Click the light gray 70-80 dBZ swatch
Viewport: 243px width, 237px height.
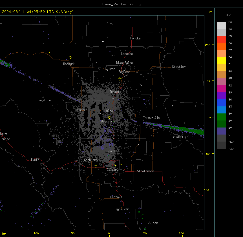(x=222, y=26)
